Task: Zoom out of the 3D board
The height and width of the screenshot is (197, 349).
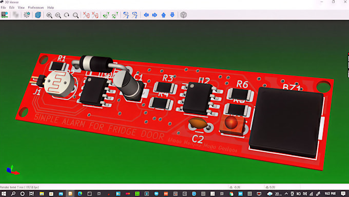Action: [58, 15]
